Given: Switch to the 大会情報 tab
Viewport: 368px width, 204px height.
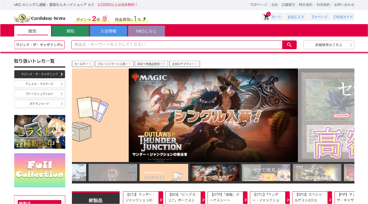Looking at the screenshot, I should (108, 31).
